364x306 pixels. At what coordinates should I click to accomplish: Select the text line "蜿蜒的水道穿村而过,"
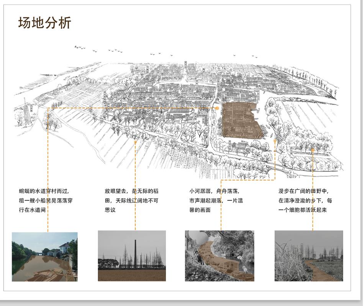coord(44,191)
